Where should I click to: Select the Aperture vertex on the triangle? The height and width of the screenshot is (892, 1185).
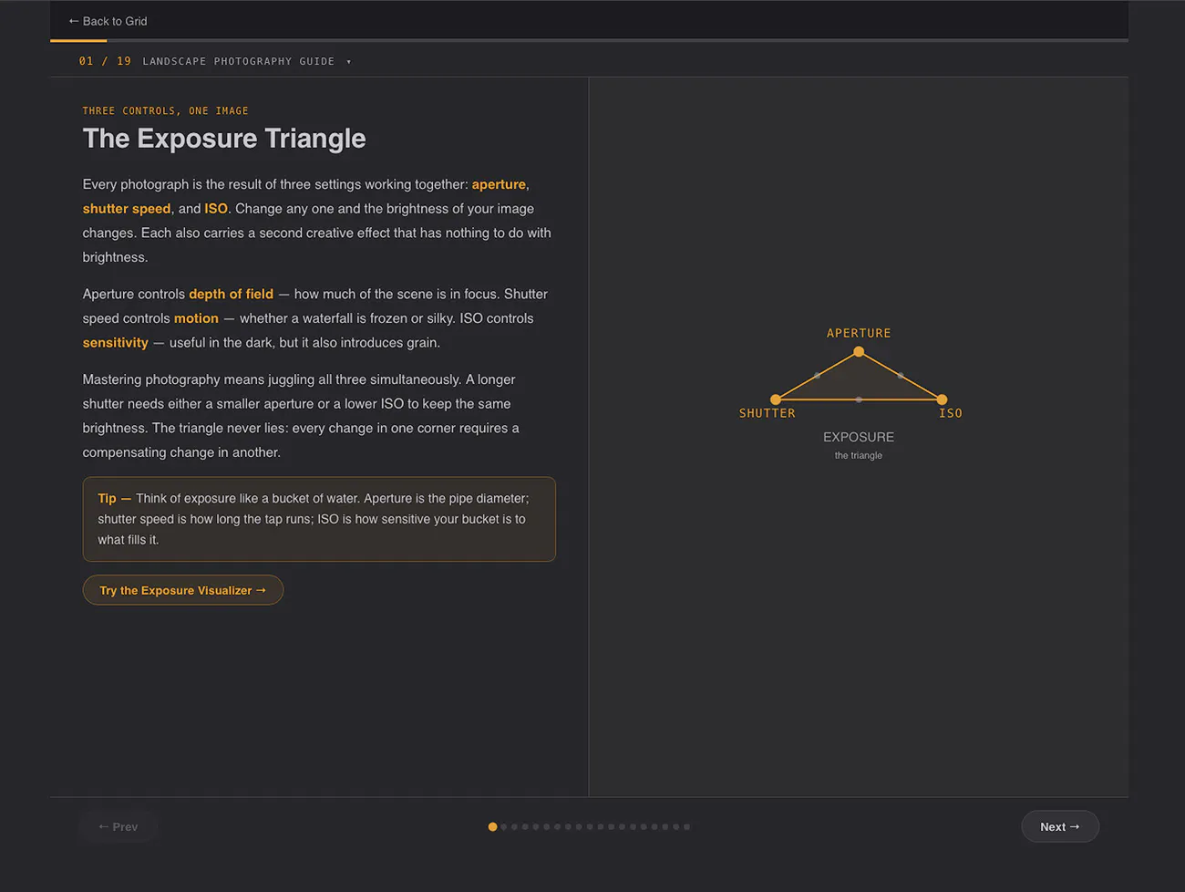tap(859, 352)
